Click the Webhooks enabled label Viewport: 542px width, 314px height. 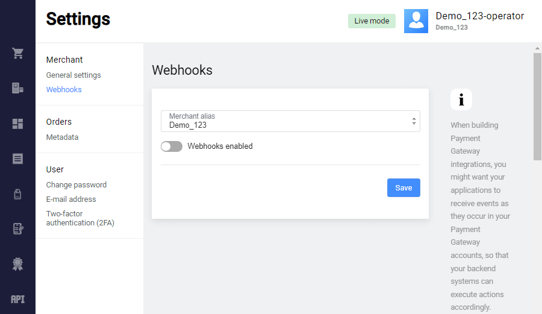coord(220,146)
